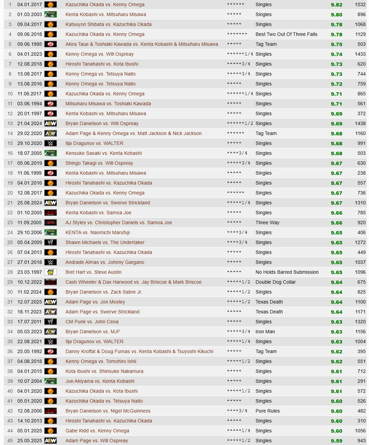Open CM Punk vs. John Cena match

point(92,322)
